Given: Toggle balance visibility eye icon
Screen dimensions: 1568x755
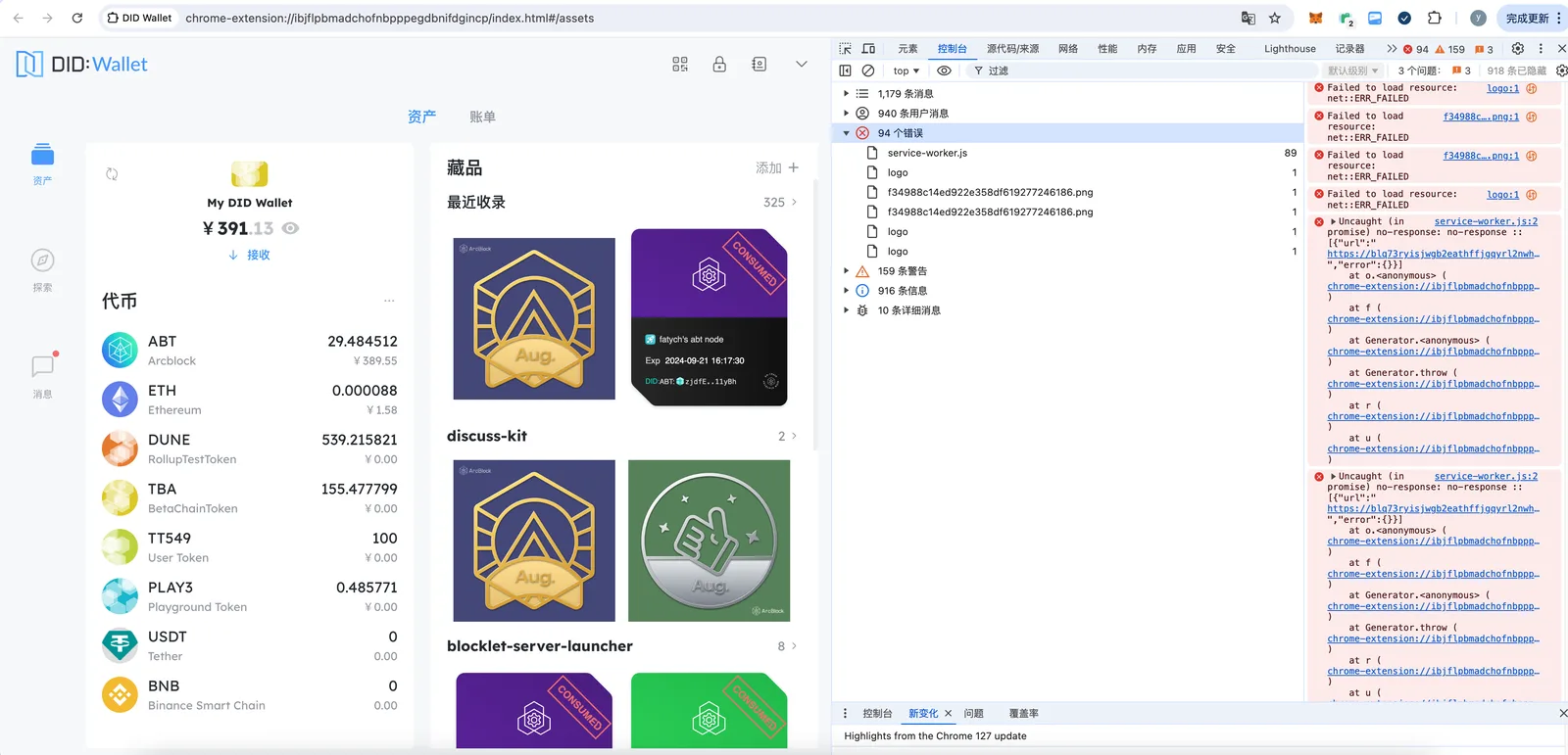Looking at the screenshot, I should pyautogui.click(x=290, y=228).
